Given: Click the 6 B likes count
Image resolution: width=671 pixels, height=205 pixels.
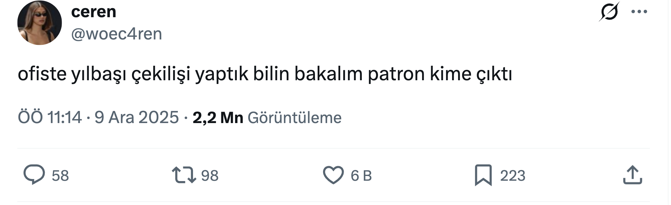Looking at the screenshot, I should [361, 176].
